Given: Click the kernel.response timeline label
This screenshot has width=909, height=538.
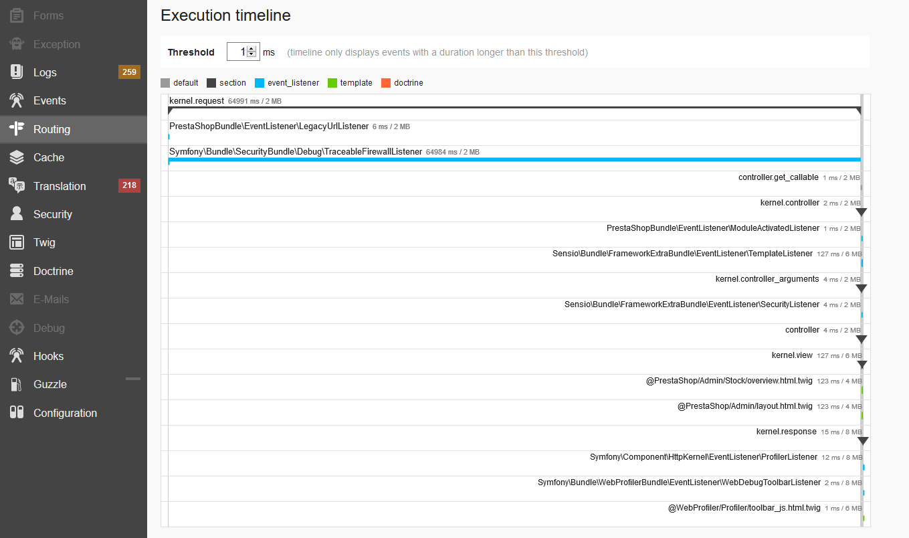Looking at the screenshot, I should (787, 432).
